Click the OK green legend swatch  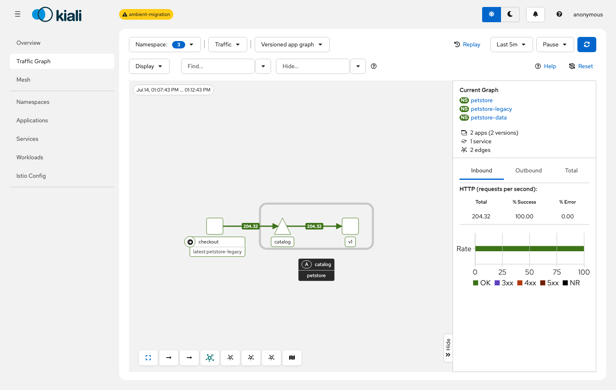tap(476, 283)
